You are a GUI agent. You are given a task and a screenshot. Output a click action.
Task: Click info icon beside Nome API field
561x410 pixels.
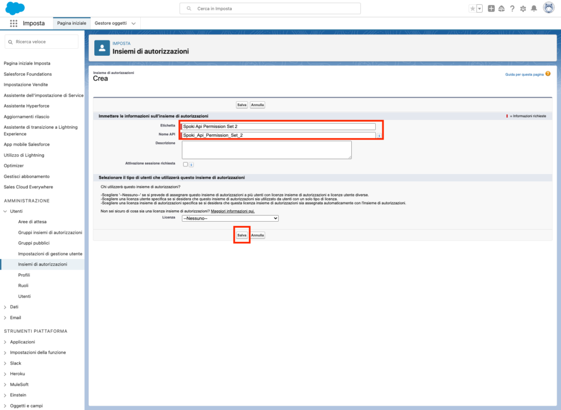coord(379,135)
